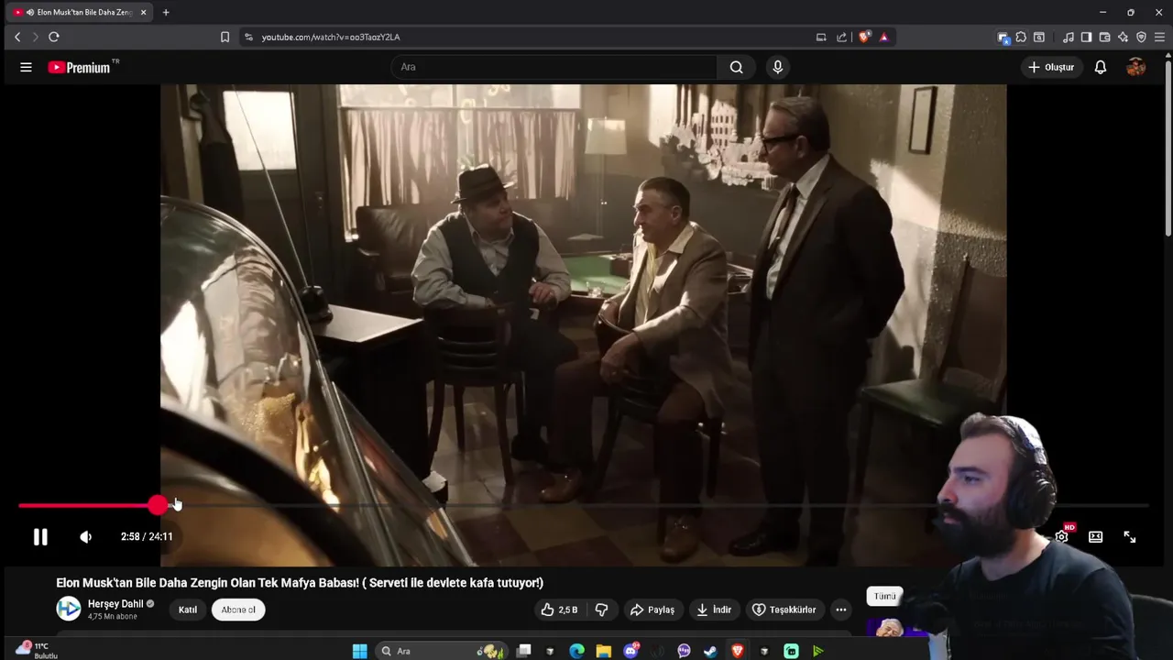Subscribe using Abone ol button
The image size is (1173, 660).
[x=238, y=610]
